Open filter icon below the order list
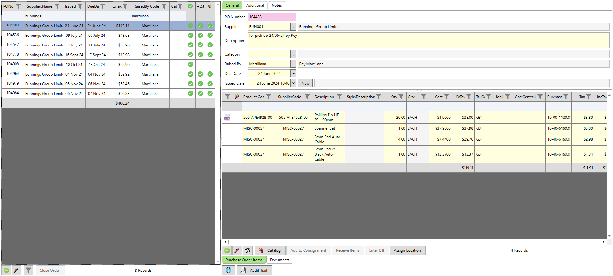 pyautogui.click(x=28, y=270)
